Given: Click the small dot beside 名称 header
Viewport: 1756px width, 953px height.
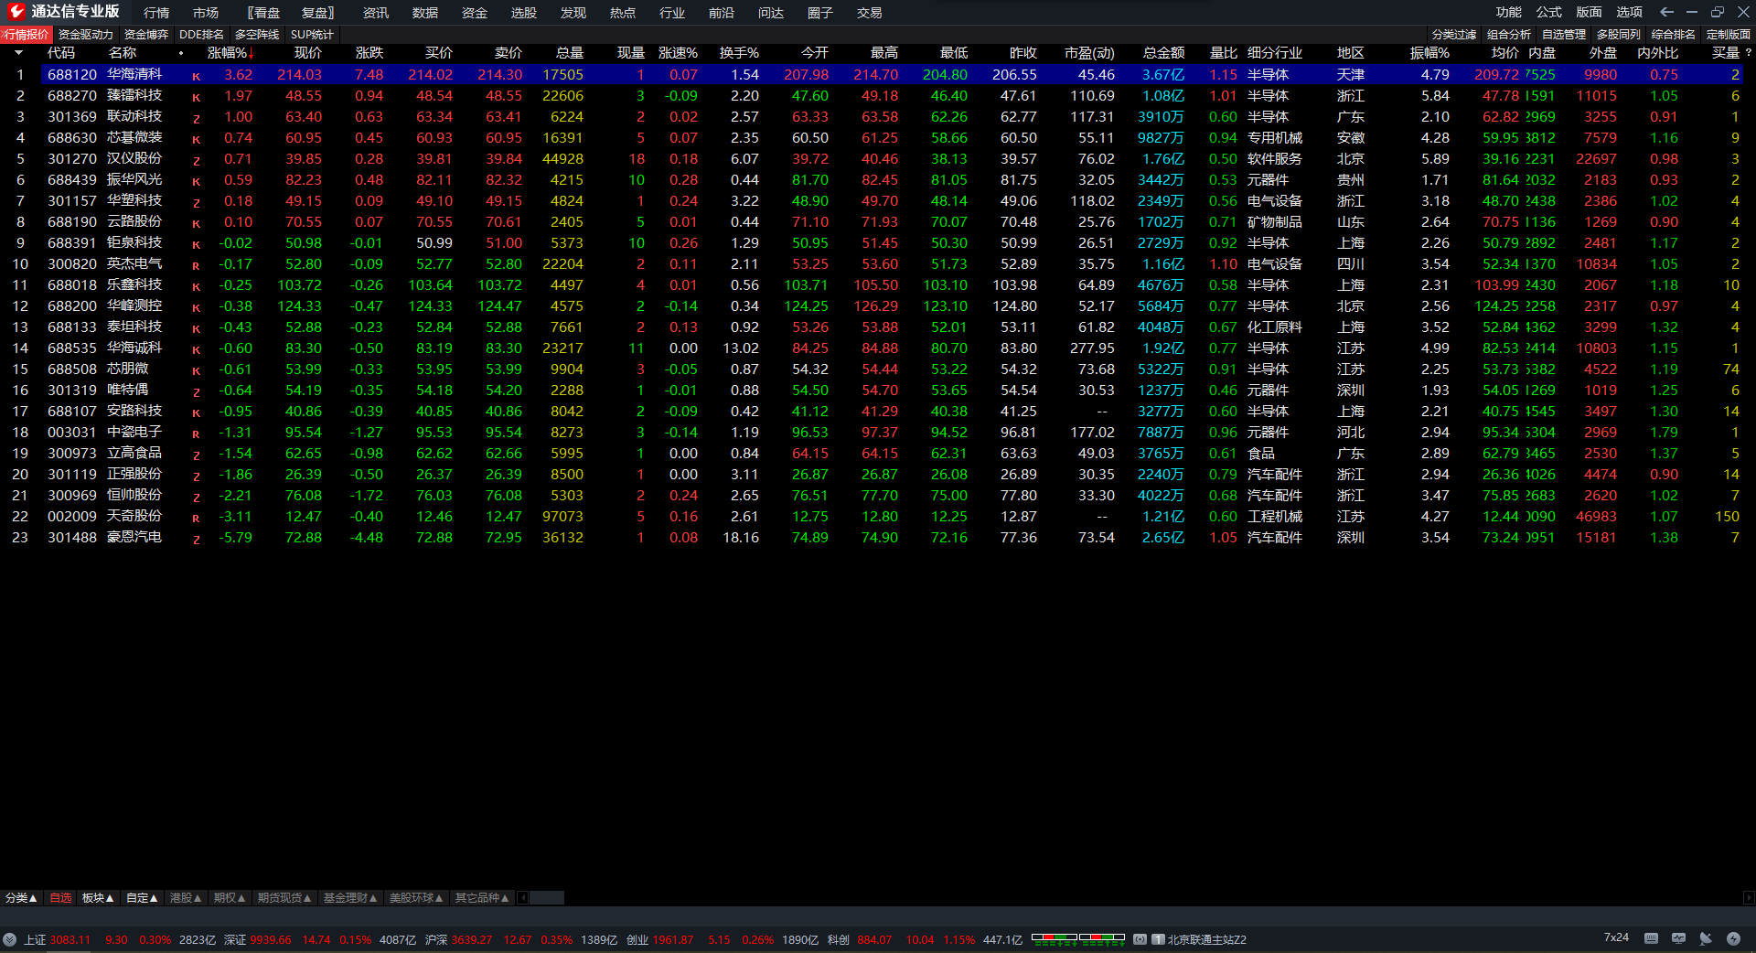Looking at the screenshot, I should click(181, 53).
